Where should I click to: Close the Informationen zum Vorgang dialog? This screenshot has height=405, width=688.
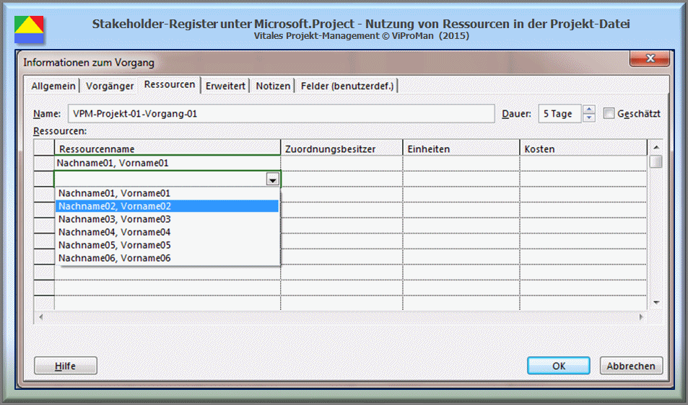pyautogui.click(x=651, y=59)
